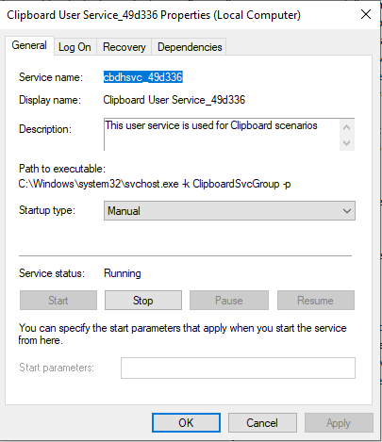Screen dimensions: 382x442
Task: Open the Log On tab
Action: [x=75, y=47]
